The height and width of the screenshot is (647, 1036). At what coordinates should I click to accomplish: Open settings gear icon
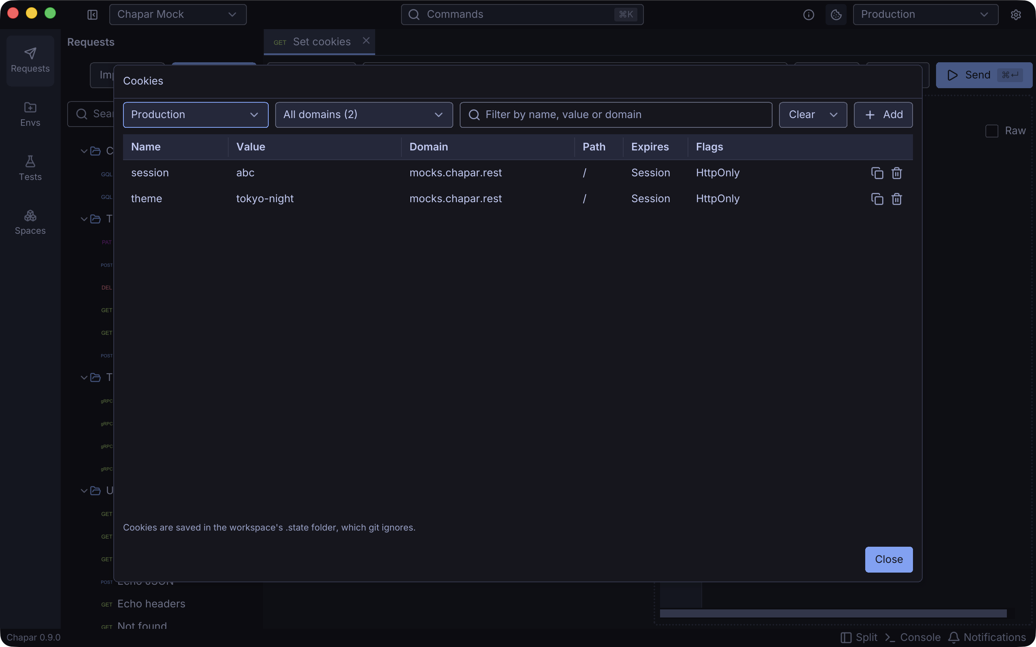(1015, 15)
